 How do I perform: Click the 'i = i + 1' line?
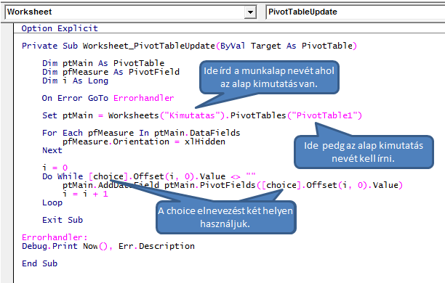click(85, 194)
